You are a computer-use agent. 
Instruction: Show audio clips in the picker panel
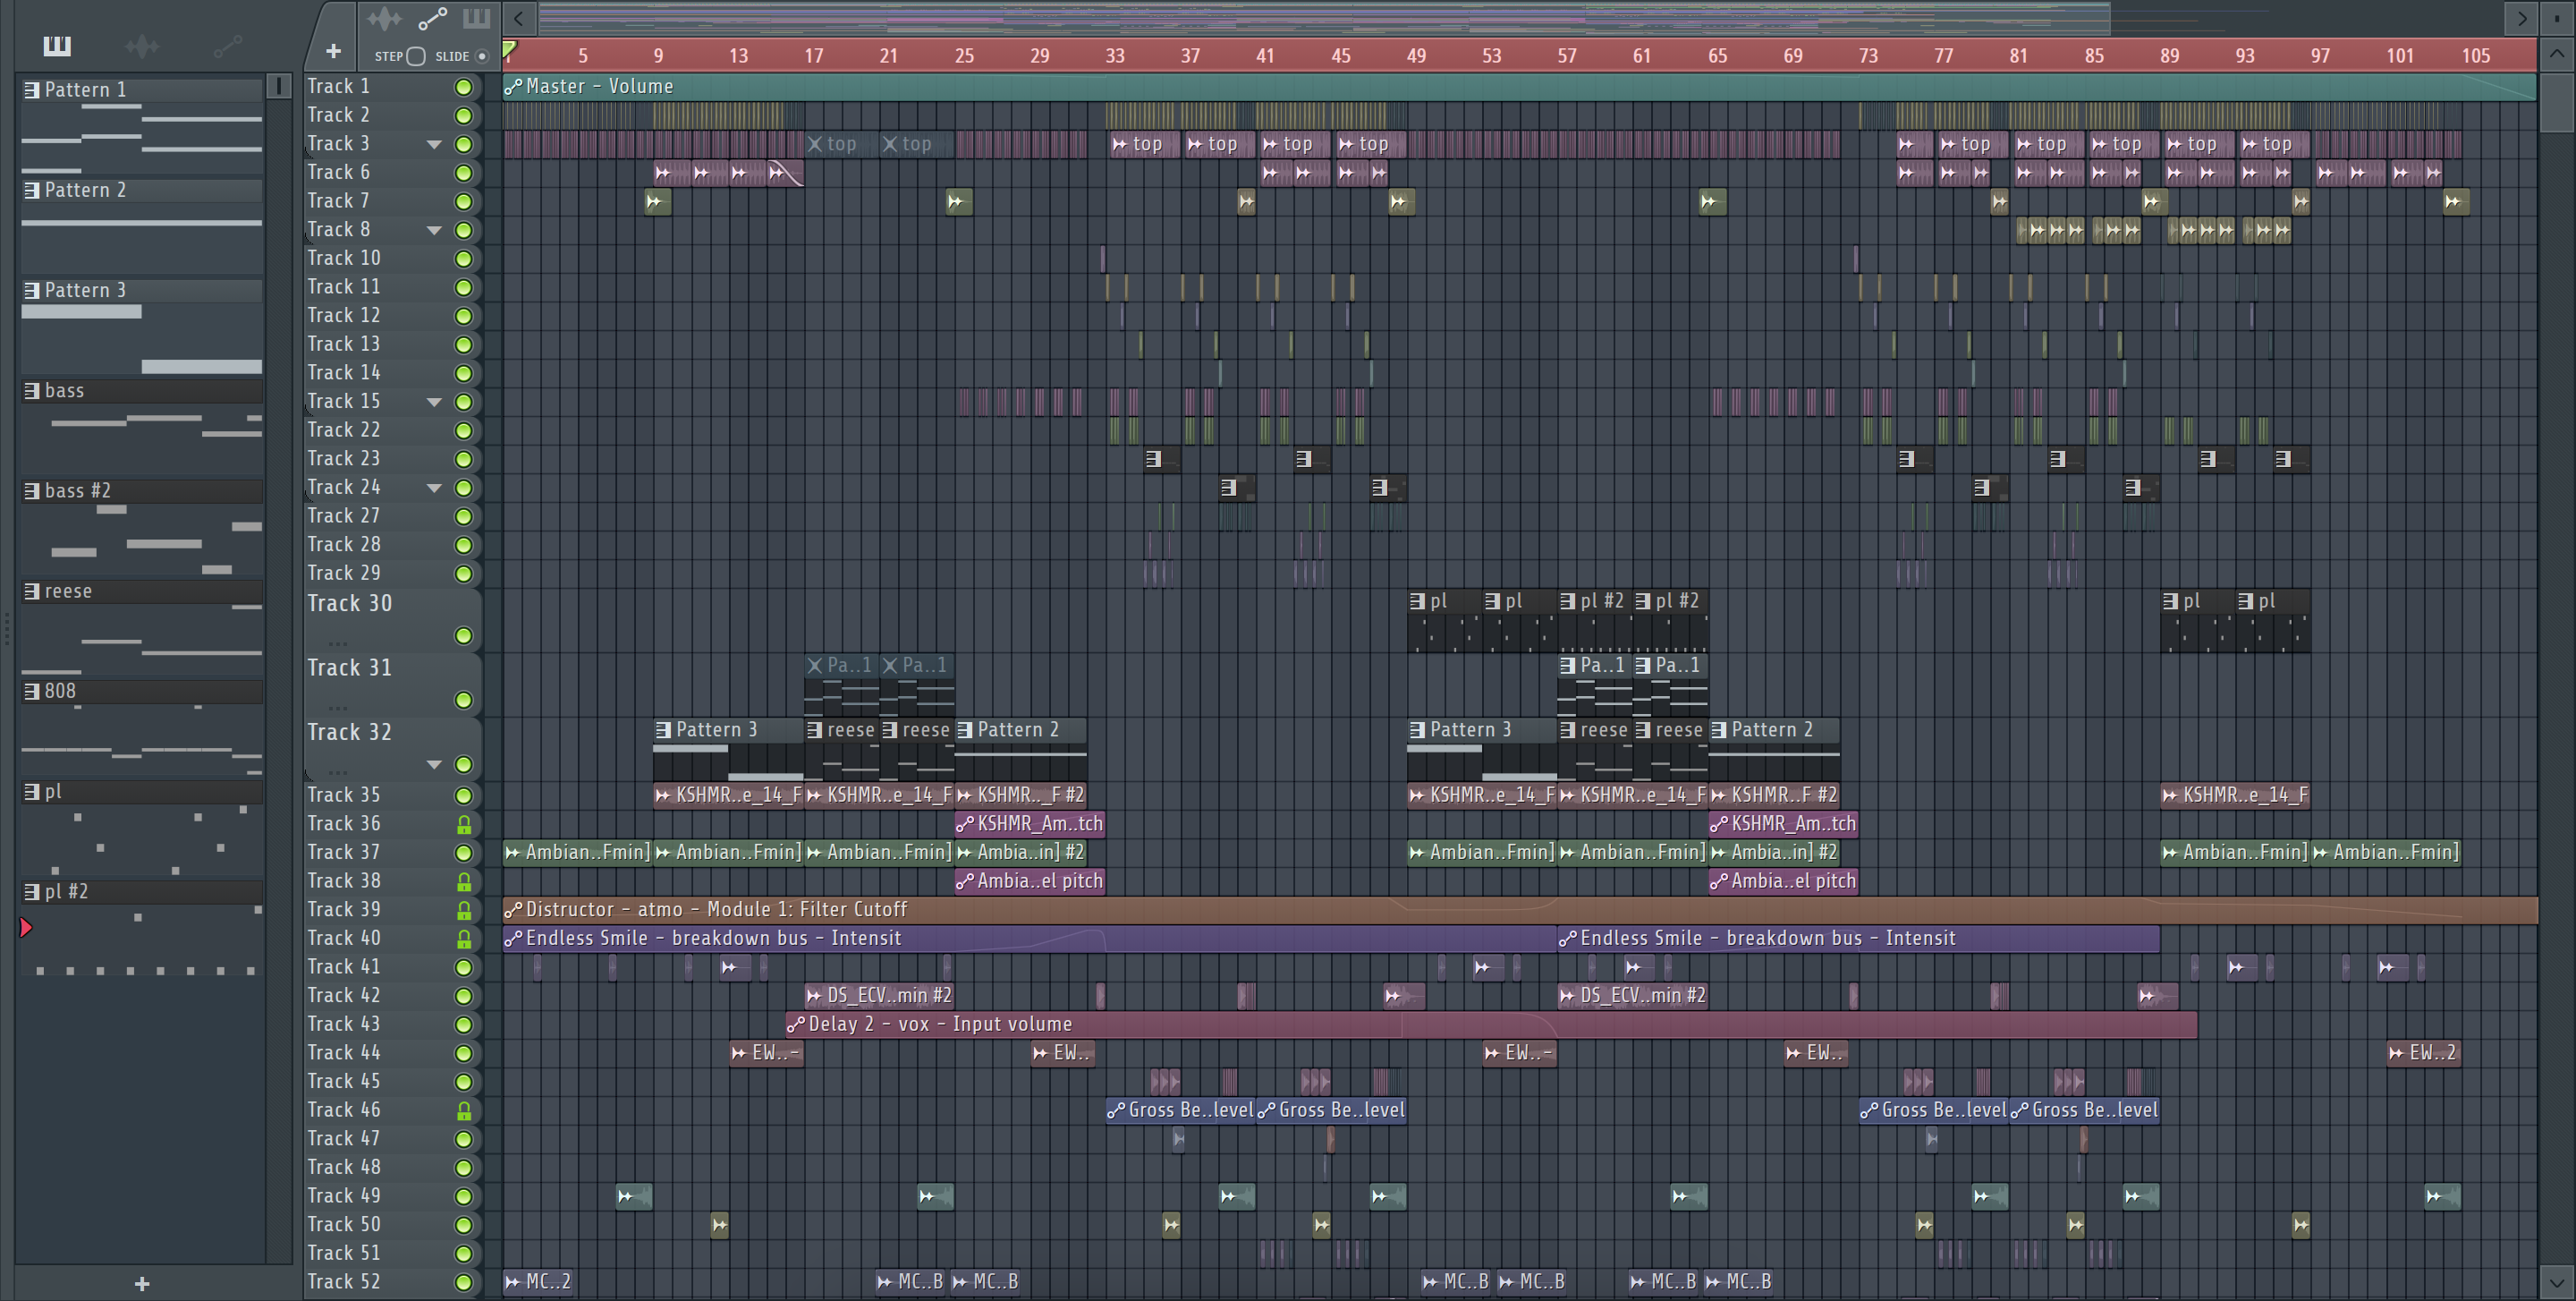pos(142,45)
